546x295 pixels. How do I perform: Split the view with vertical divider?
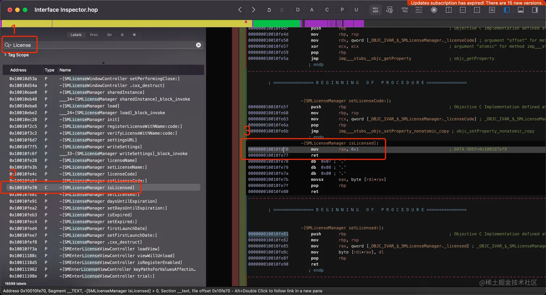[x=448, y=10]
